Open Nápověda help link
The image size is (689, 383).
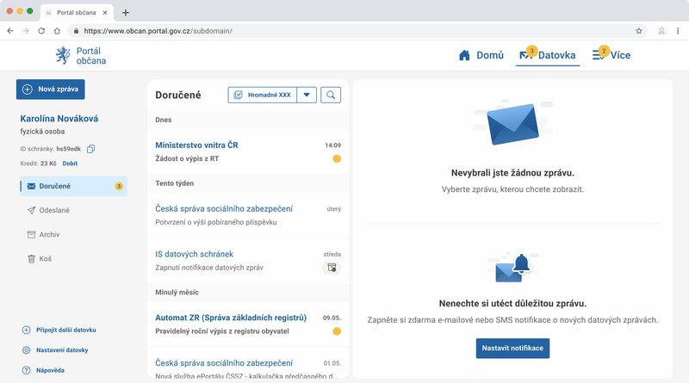(50, 370)
